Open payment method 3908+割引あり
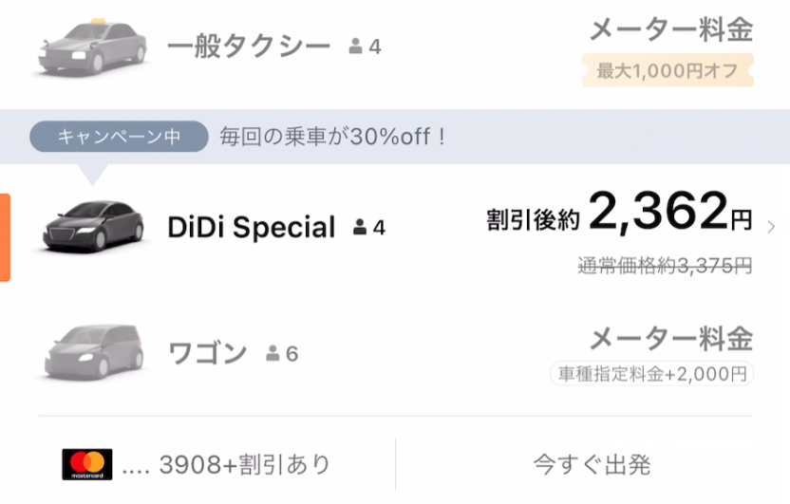Screen dimensions: 790x504 pos(244,465)
